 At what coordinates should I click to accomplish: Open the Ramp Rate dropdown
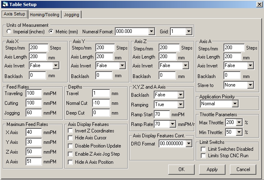pos(172,124)
